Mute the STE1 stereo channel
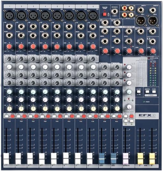 click(x=108, y=116)
